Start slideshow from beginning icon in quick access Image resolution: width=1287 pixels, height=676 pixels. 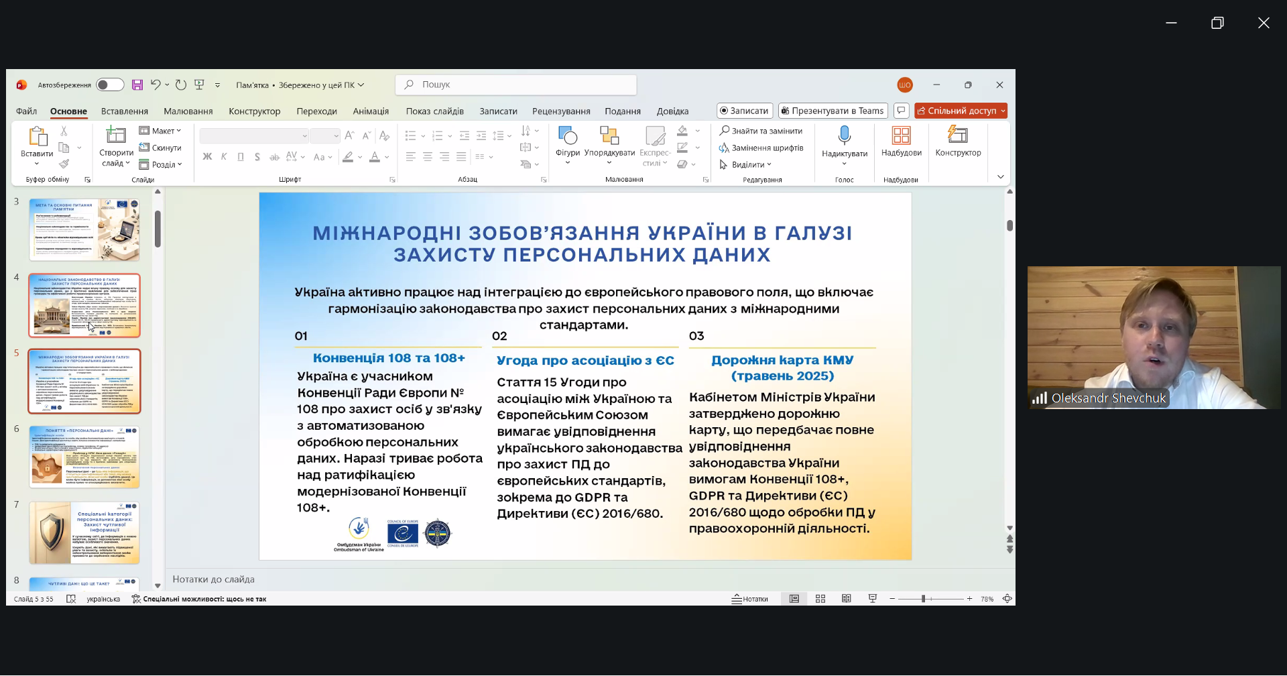(199, 84)
